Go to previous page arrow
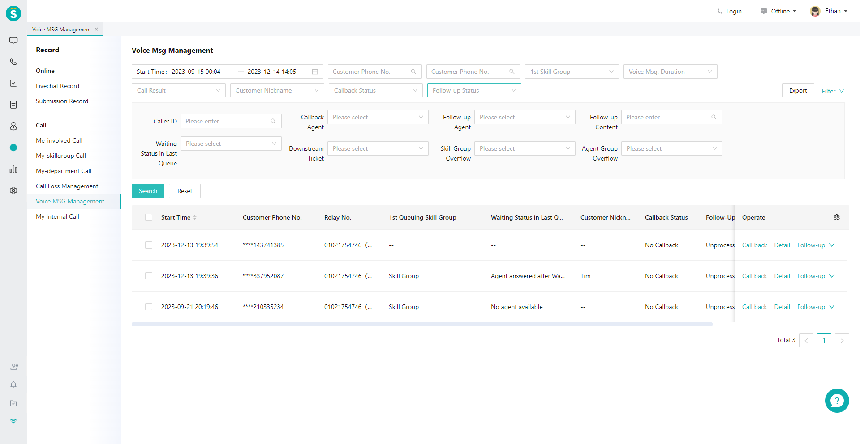 click(806, 340)
